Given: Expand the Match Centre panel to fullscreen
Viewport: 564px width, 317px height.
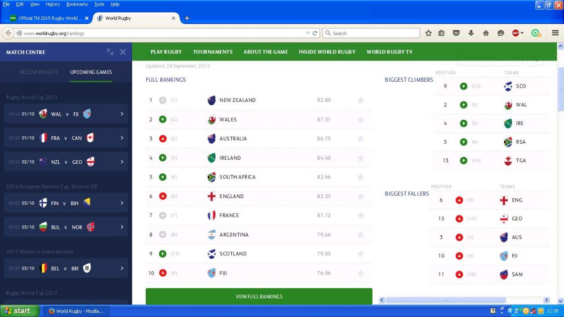Looking at the screenshot, I should click(110, 52).
